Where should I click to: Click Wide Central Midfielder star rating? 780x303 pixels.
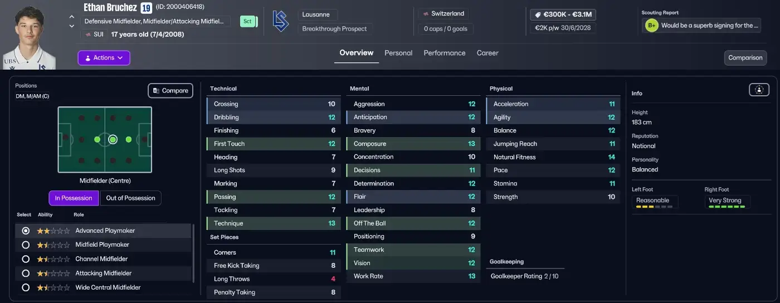[x=53, y=287]
